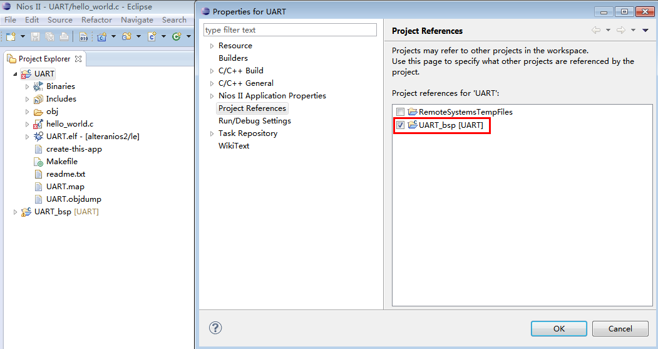Click the Save All toolbar icon

49,37
